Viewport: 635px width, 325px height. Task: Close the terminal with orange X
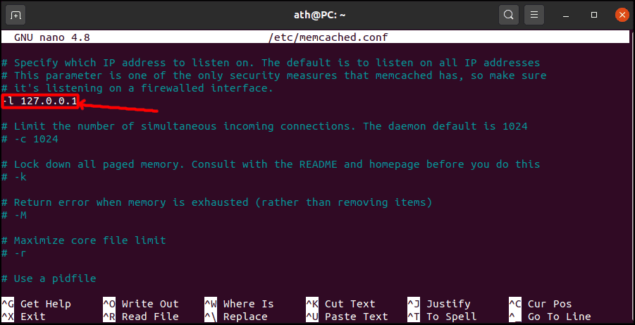tap(622, 16)
